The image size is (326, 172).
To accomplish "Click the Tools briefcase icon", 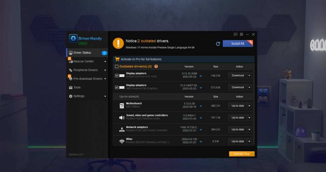I will (x=71, y=88).
